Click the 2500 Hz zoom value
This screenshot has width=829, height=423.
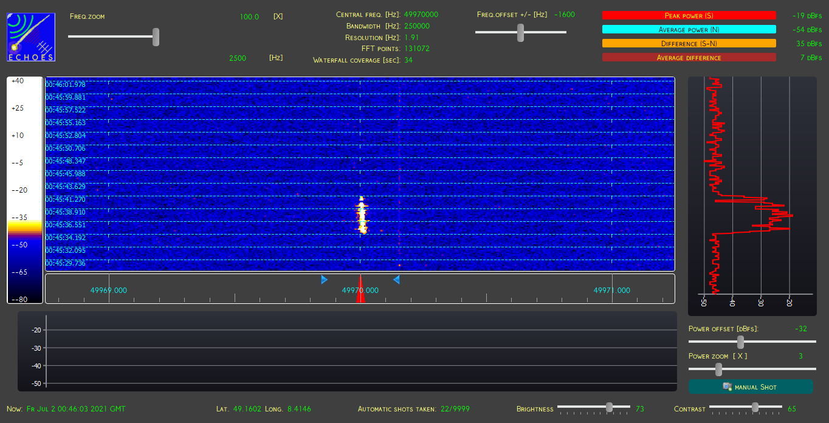[238, 58]
